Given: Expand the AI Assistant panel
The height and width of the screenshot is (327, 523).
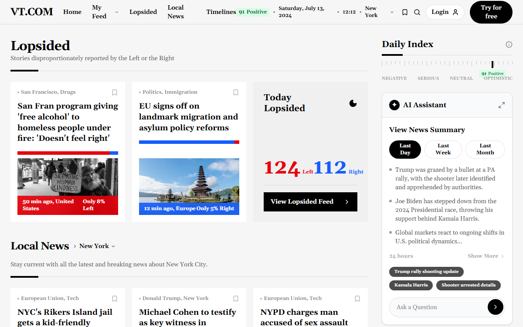Looking at the screenshot, I should [502, 105].
